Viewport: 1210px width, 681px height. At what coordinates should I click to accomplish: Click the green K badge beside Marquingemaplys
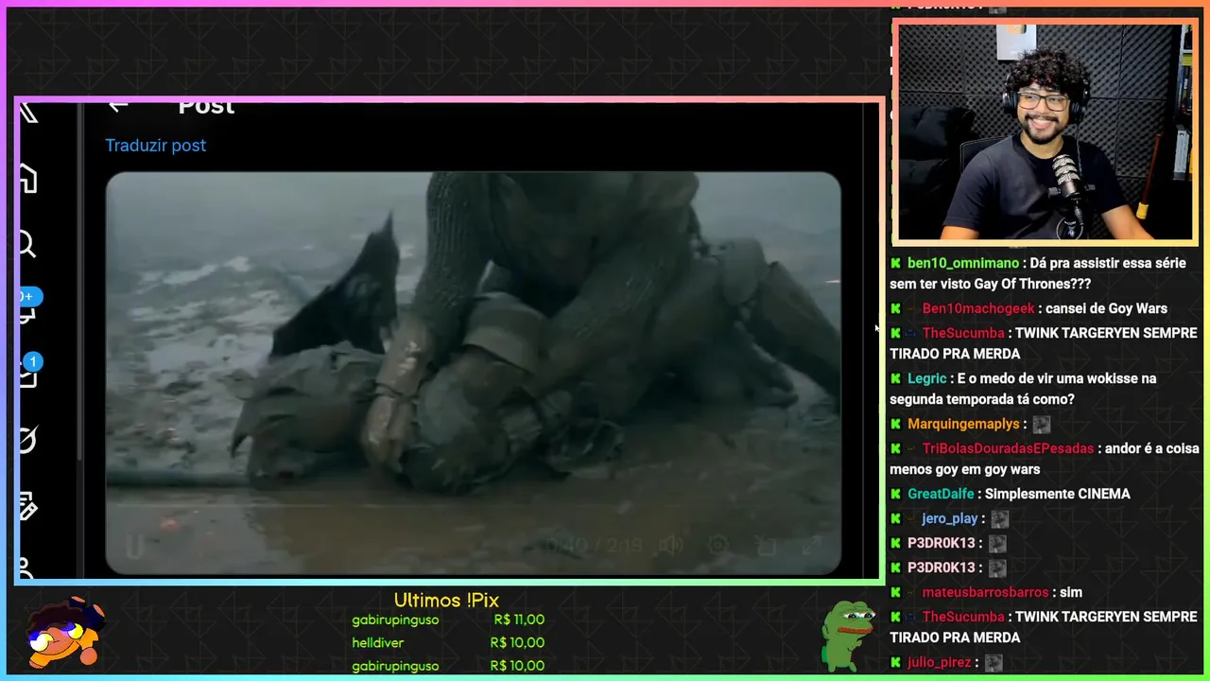[895, 424]
